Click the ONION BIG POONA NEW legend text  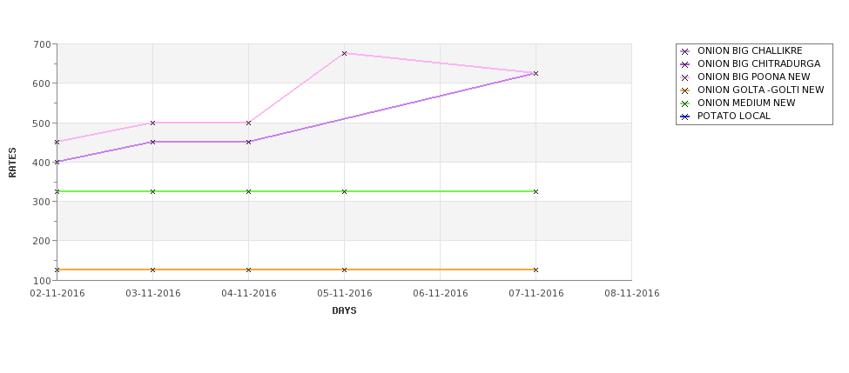pos(754,77)
